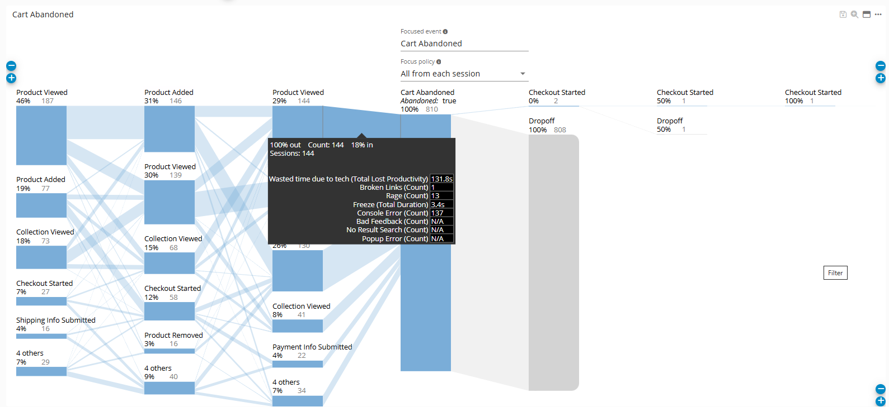Image resolution: width=889 pixels, height=407 pixels.
Task: Click the Product Added 146 bar
Action: click(170, 129)
